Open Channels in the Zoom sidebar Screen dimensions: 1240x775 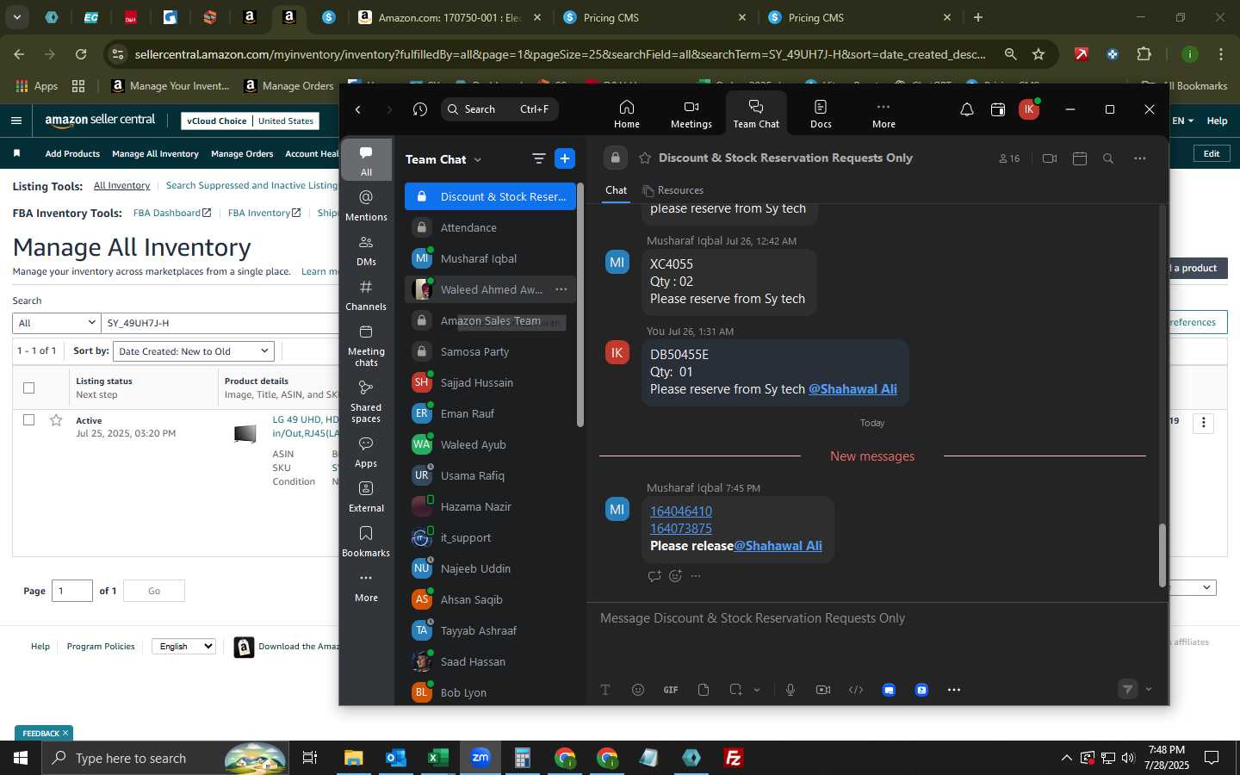366,294
